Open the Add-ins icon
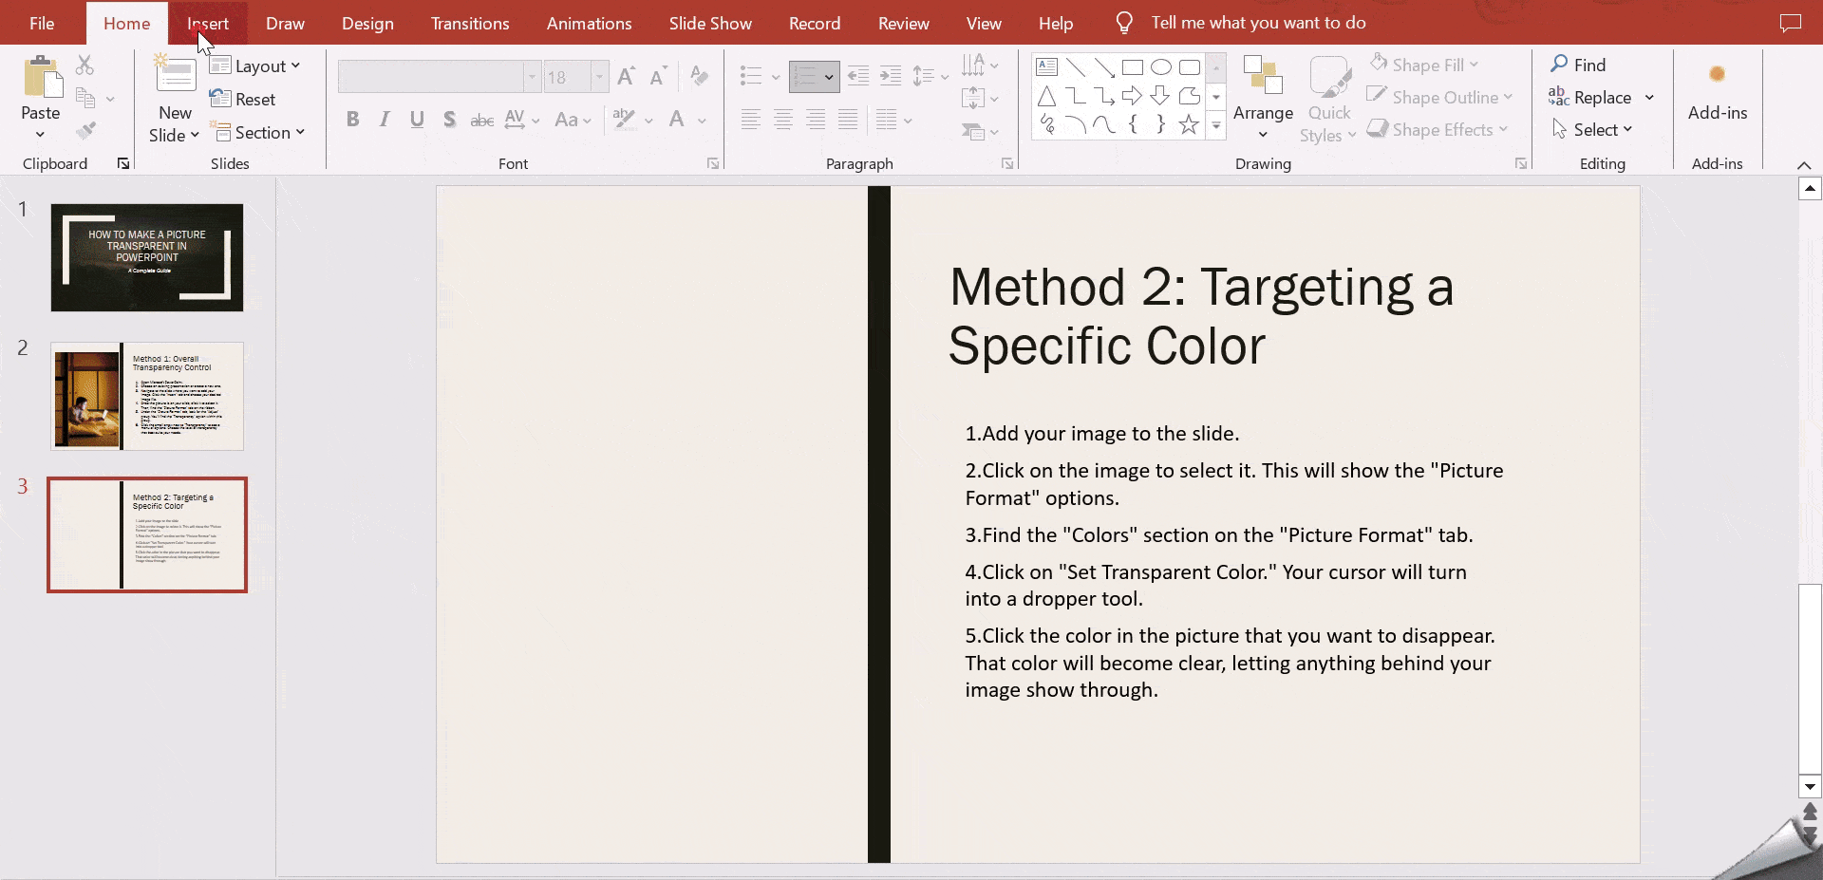The image size is (1823, 880). point(1717,76)
